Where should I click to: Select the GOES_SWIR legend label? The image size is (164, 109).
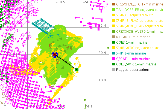[136, 64]
